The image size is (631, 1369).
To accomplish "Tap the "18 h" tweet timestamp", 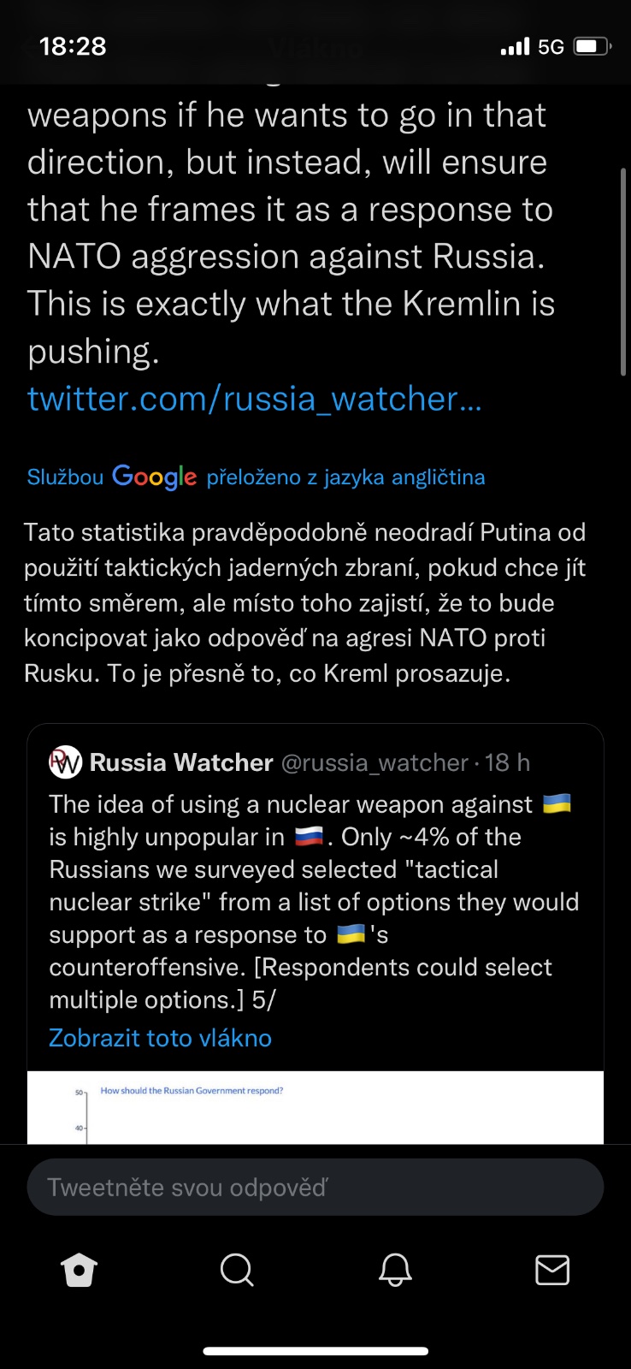I will click(x=508, y=762).
